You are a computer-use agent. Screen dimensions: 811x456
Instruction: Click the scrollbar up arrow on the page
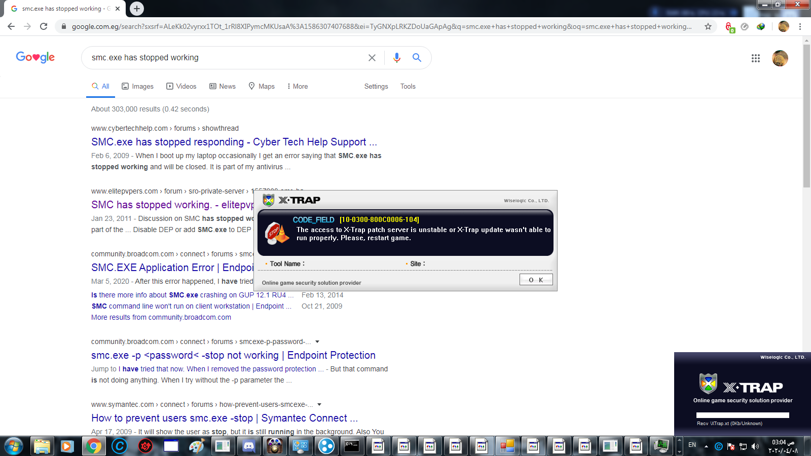(x=806, y=40)
